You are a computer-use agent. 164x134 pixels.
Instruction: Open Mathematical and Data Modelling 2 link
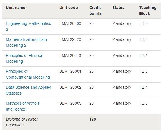pos(27,43)
